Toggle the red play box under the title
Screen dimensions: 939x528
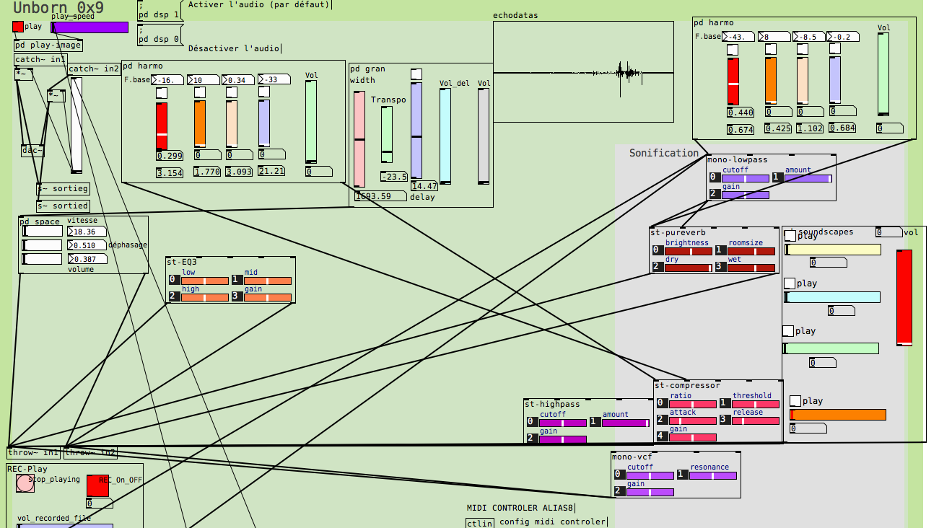[x=18, y=27]
